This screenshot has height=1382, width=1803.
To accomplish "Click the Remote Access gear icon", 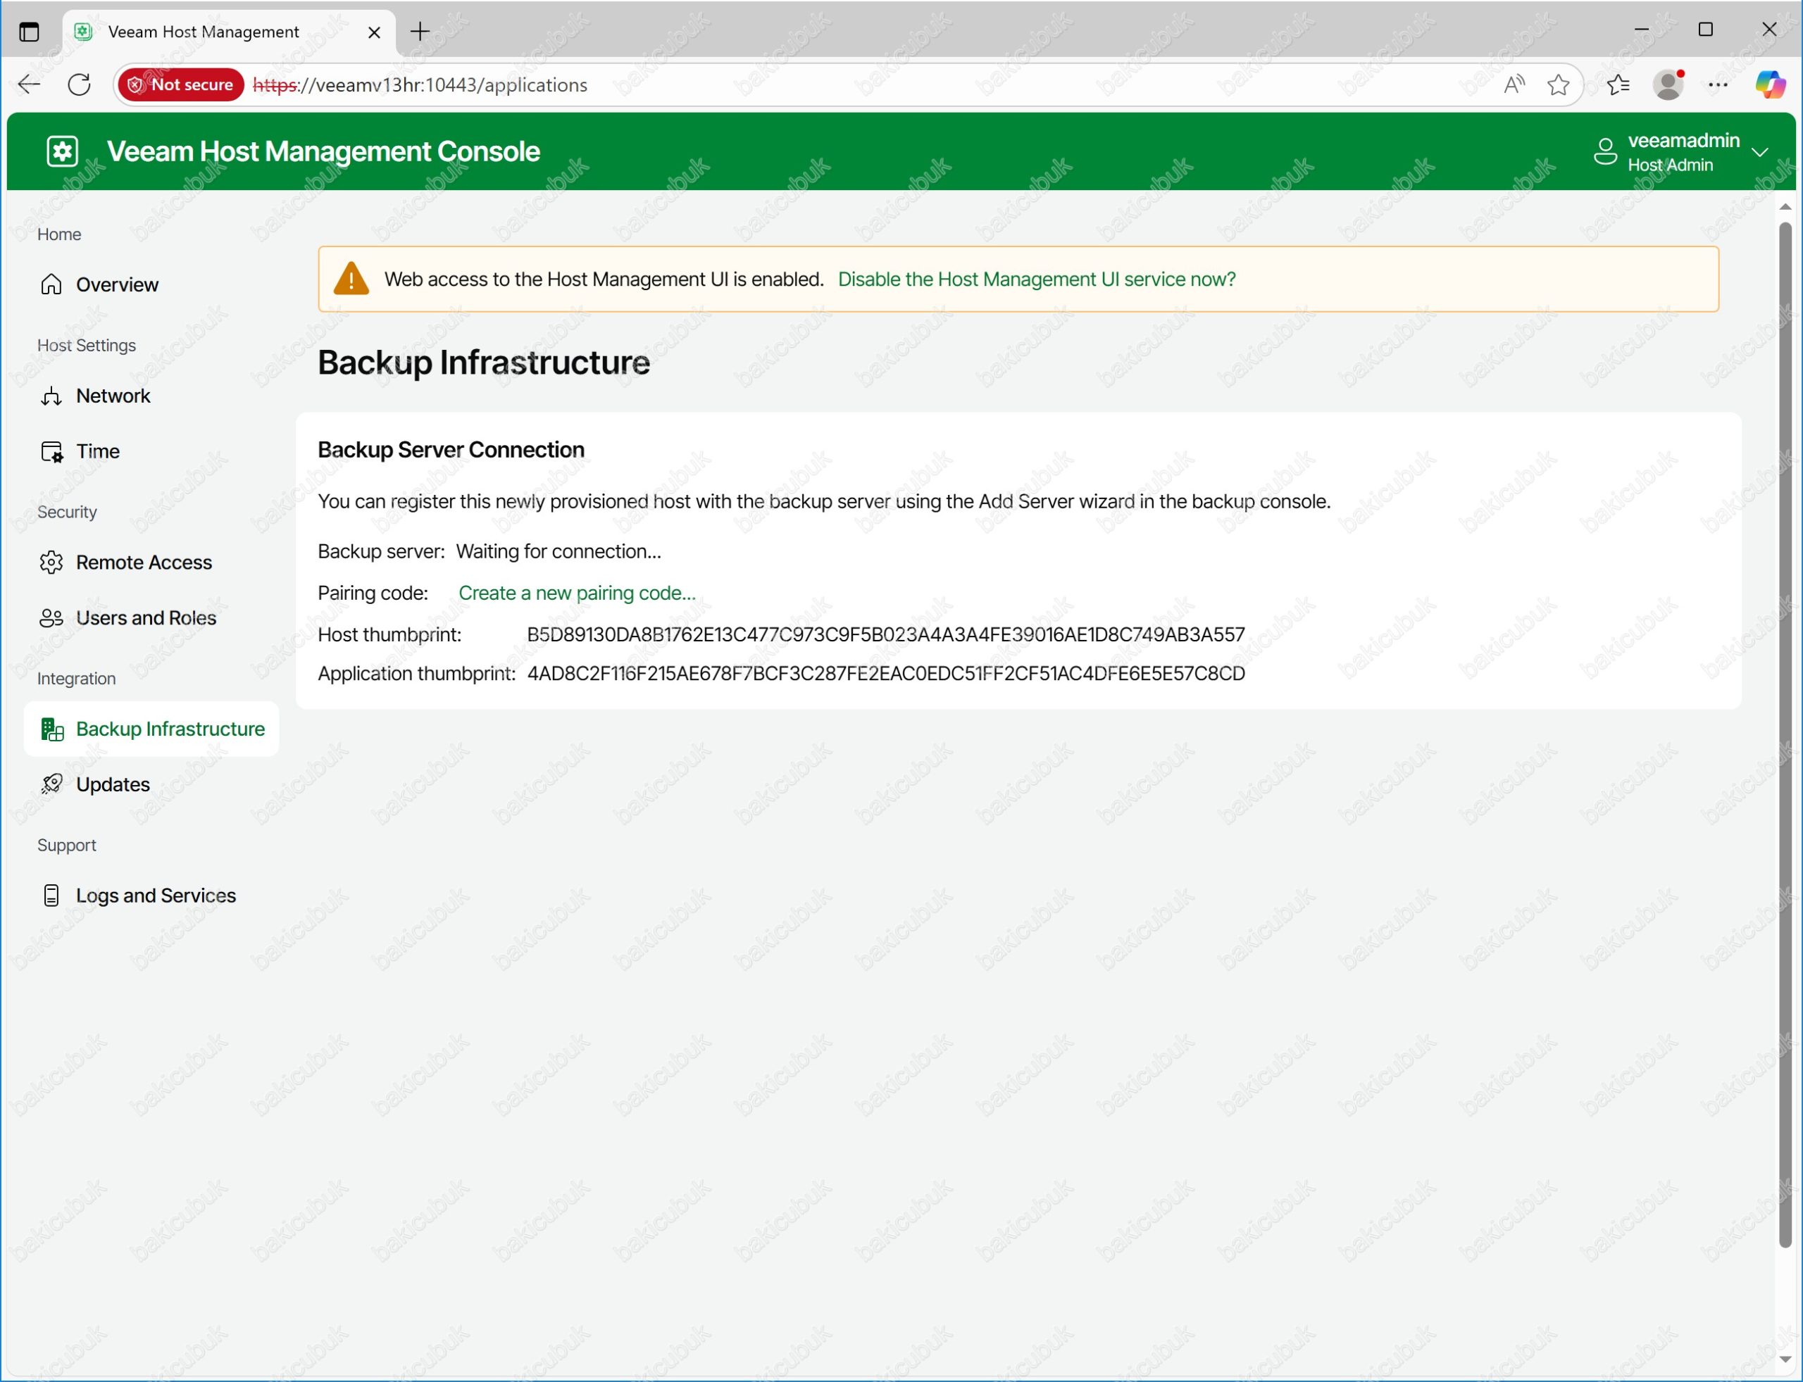I will 51,563.
